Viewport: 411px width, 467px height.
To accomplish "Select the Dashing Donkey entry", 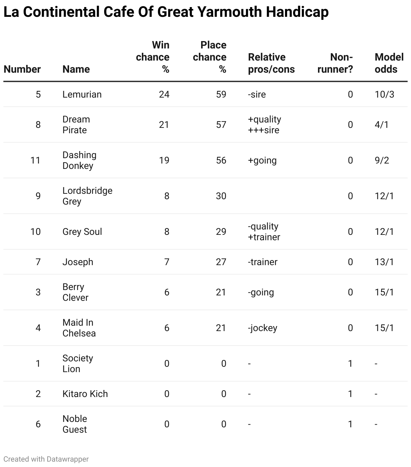I will tap(80, 160).
